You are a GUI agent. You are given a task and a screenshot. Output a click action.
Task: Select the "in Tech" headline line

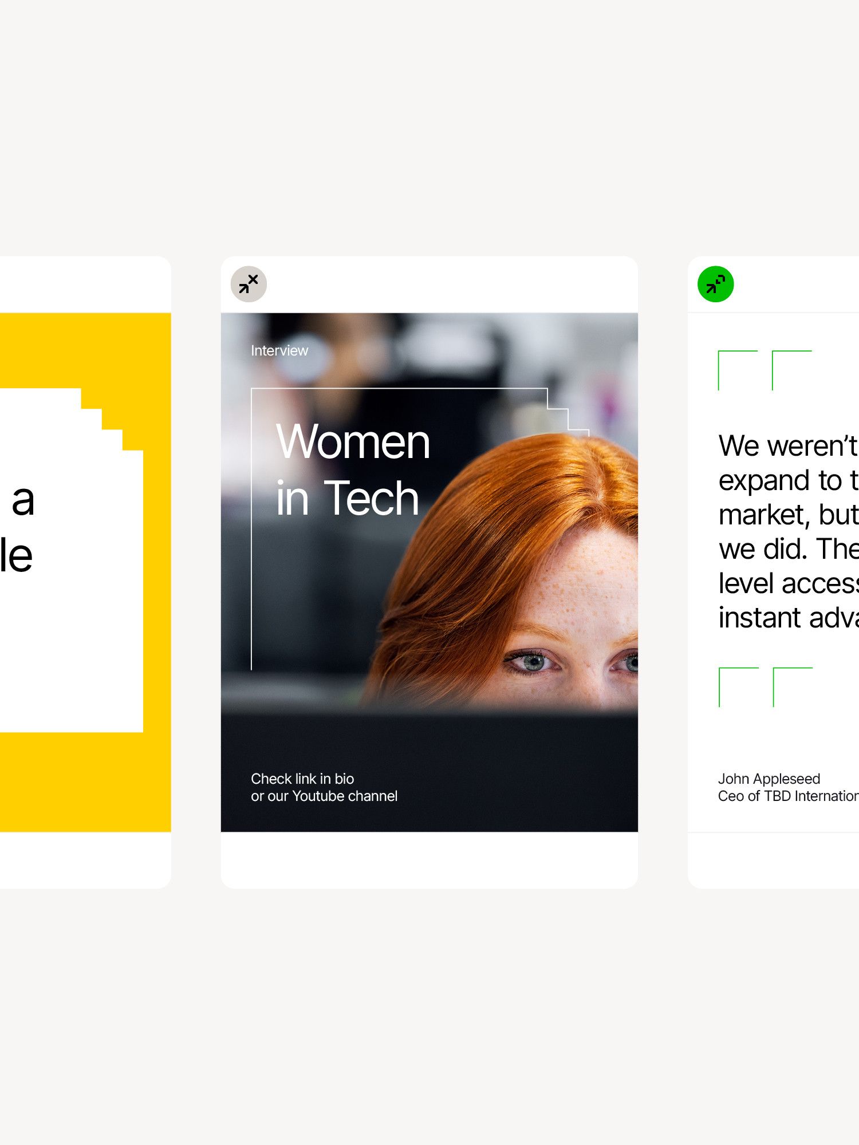(348, 499)
